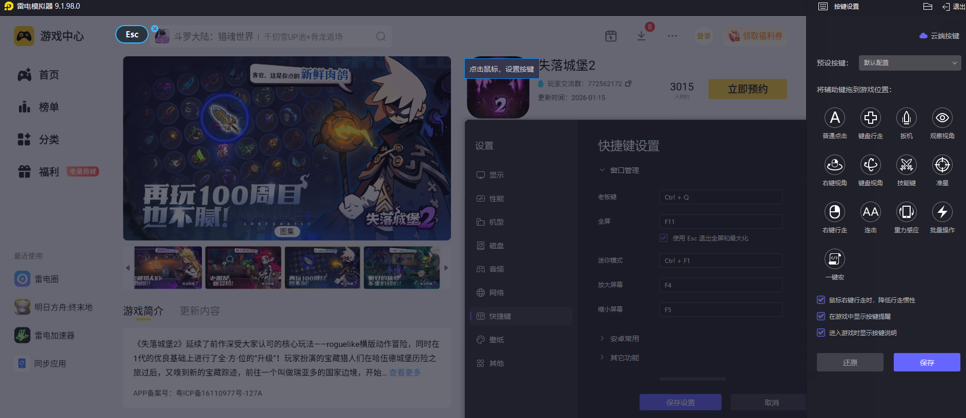
Task: Click the 缩小屏幕 F5 shortcut field
Action: click(x=721, y=310)
